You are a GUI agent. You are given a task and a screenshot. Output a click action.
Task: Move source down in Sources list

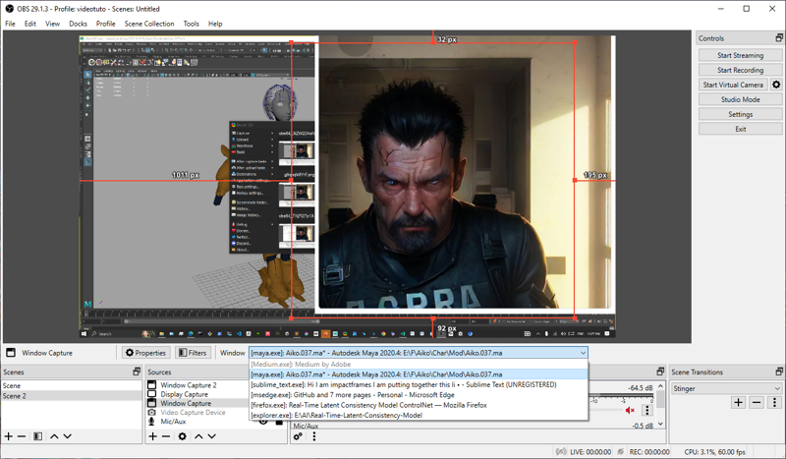(x=211, y=436)
